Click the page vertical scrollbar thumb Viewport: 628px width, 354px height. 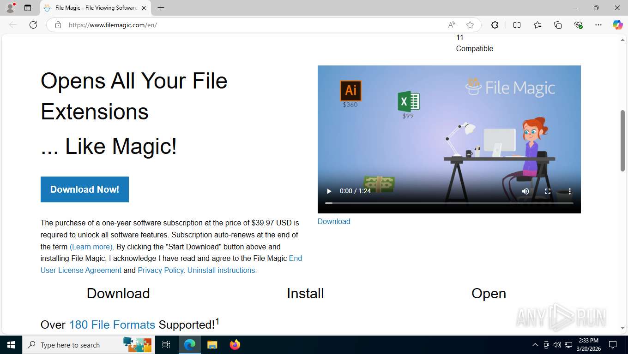click(622, 141)
